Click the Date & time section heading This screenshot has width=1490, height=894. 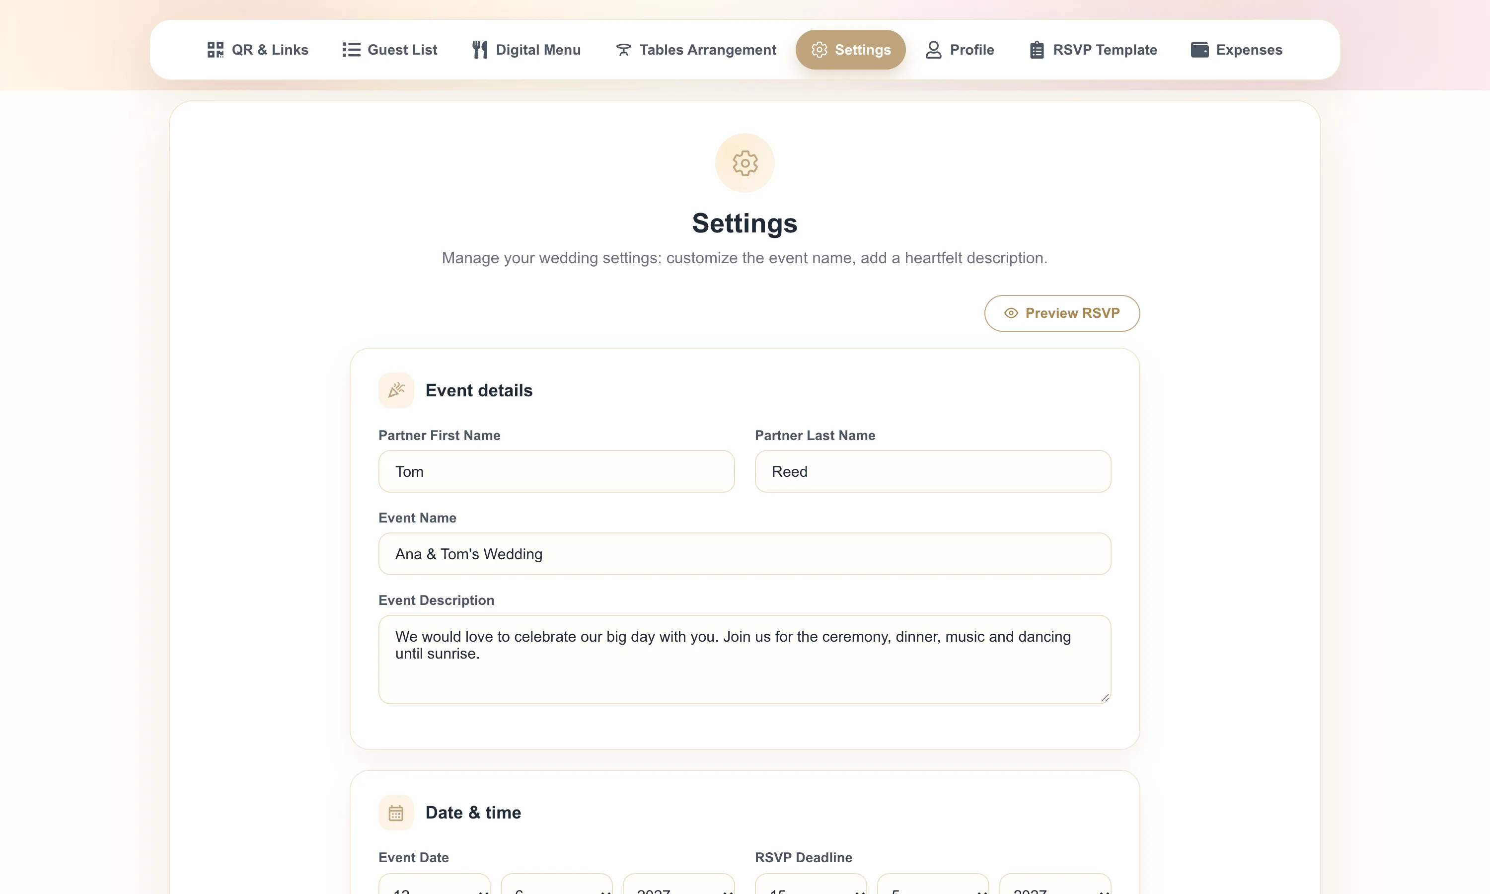(x=473, y=813)
